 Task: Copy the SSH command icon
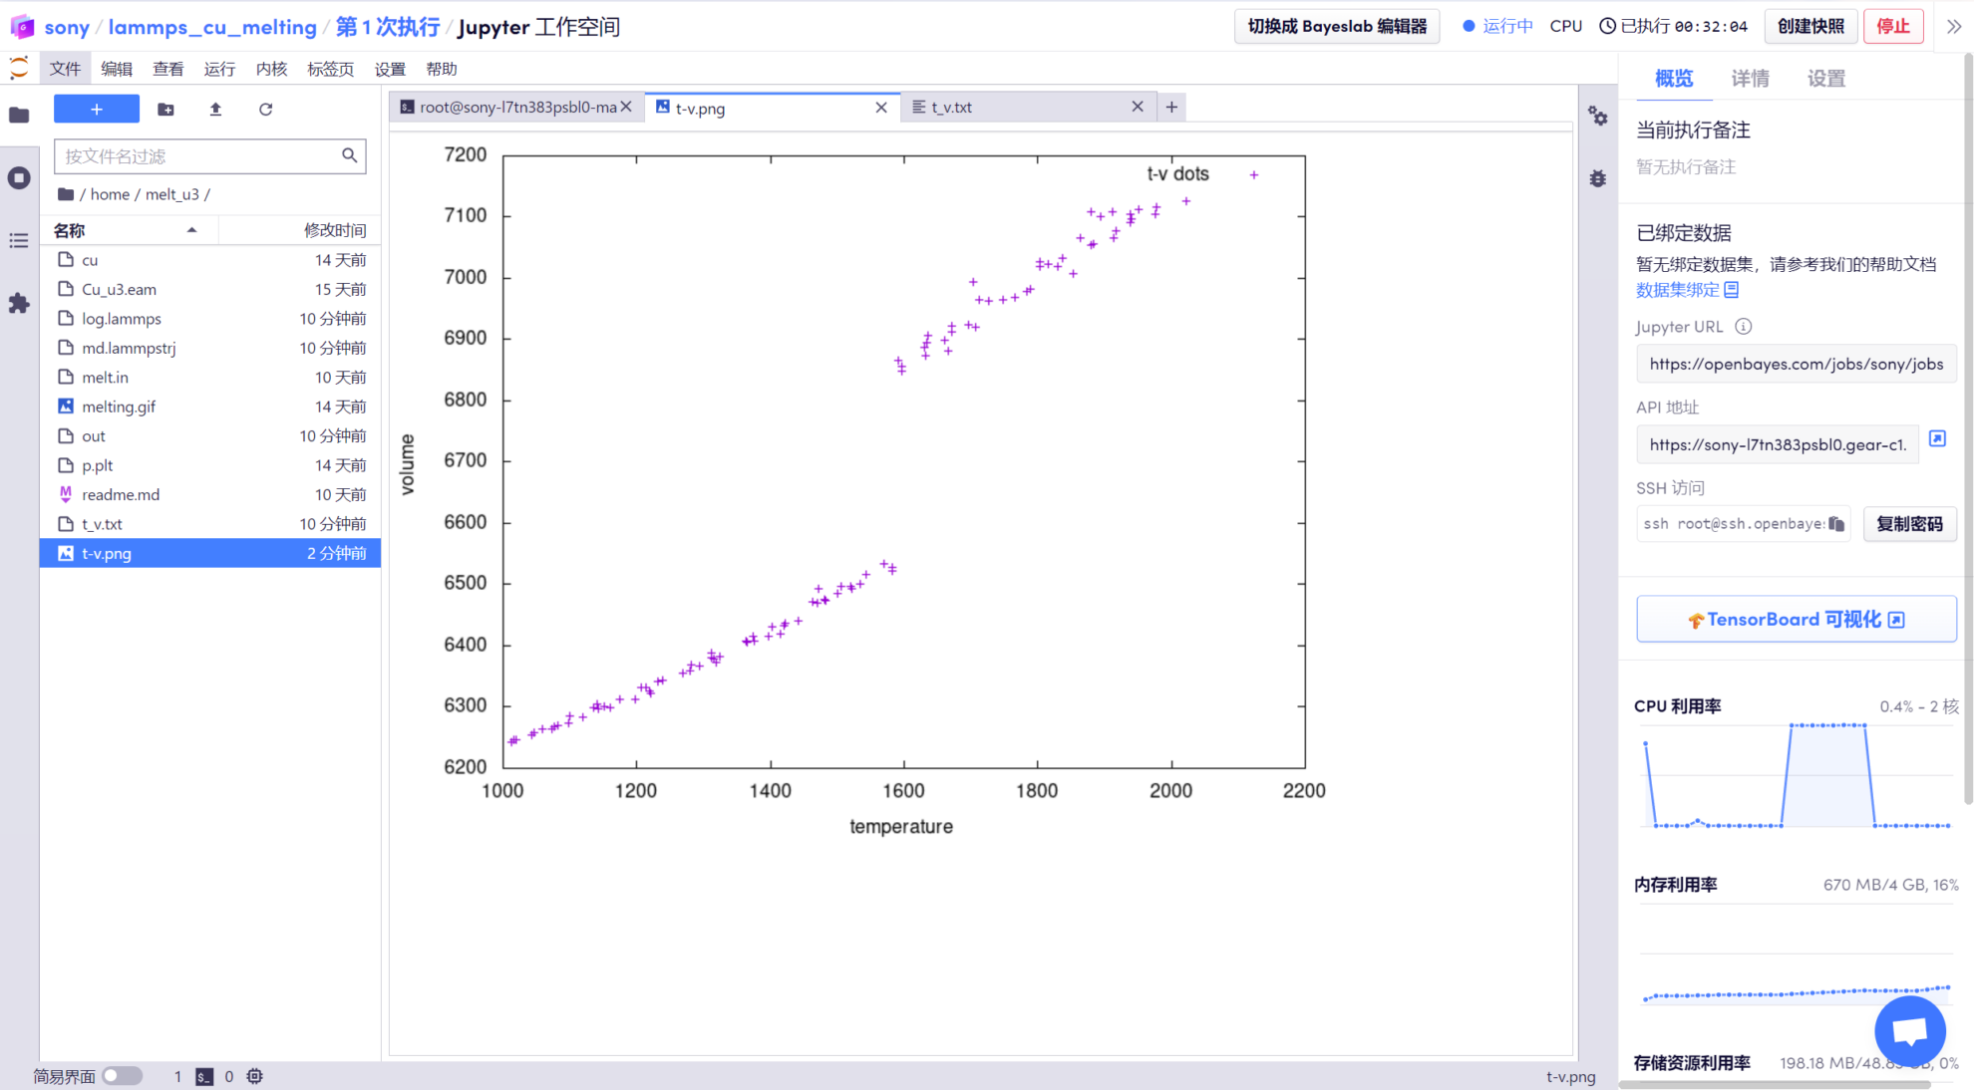click(1836, 524)
